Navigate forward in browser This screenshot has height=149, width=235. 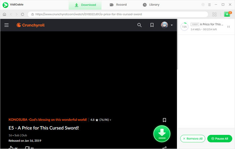click(x=17, y=14)
